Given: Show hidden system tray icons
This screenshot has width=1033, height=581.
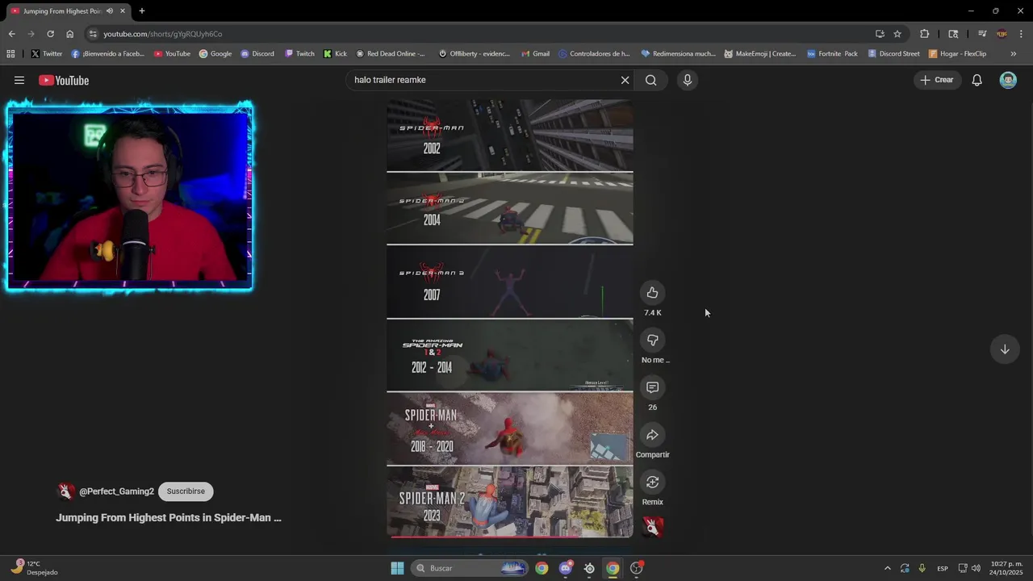Looking at the screenshot, I should (x=887, y=568).
